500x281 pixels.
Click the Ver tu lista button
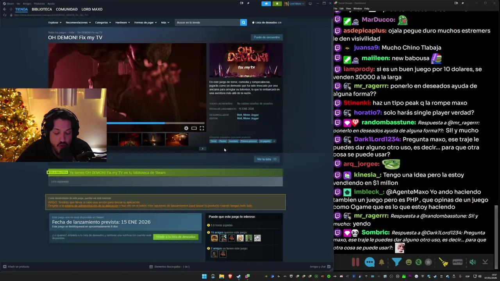coord(267,159)
